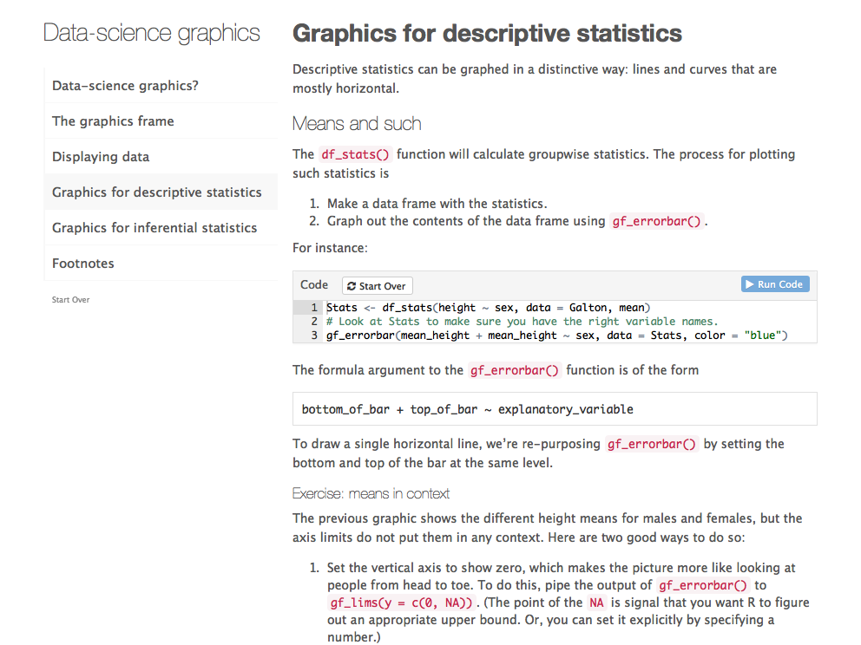Open "Graphics for descriptive statistics" in sidebar
Viewport: 861px width, 645px height.
tap(156, 192)
